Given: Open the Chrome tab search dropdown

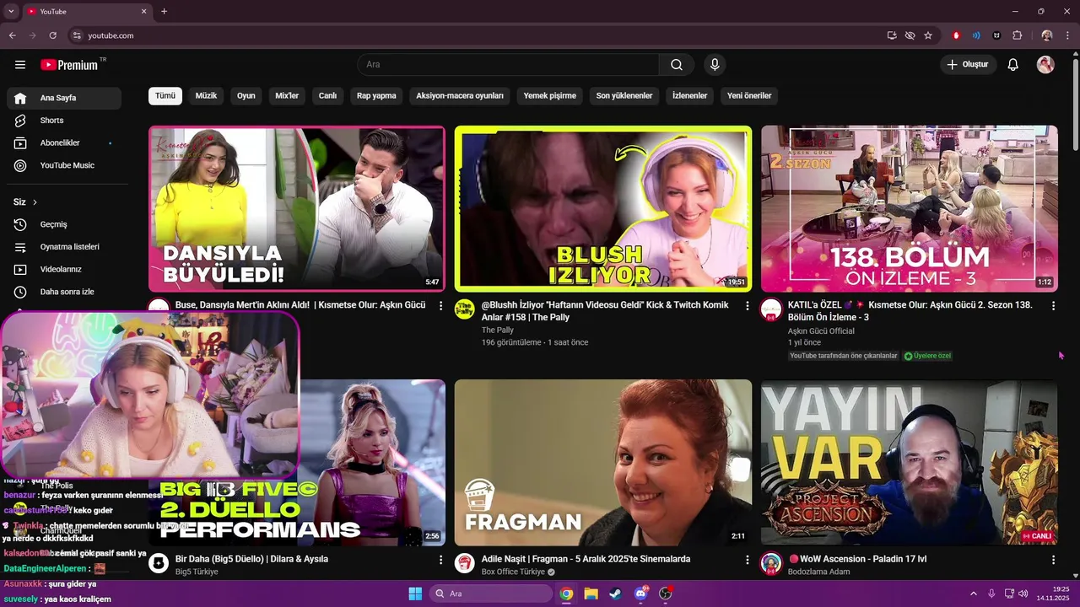Looking at the screenshot, I should [x=11, y=12].
